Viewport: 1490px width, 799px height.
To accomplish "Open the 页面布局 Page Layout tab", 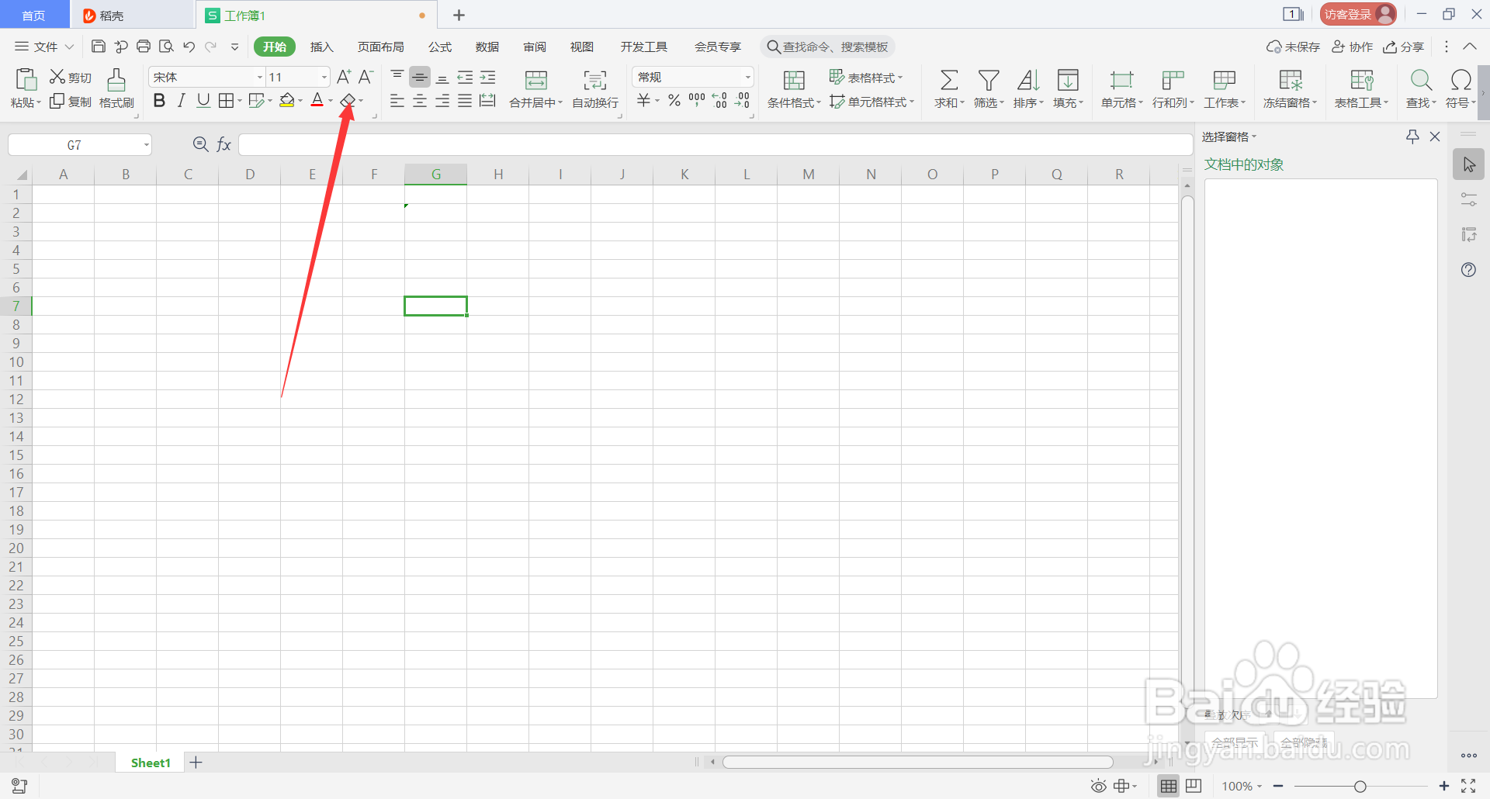I will pyautogui.click(x=380, y=47).
